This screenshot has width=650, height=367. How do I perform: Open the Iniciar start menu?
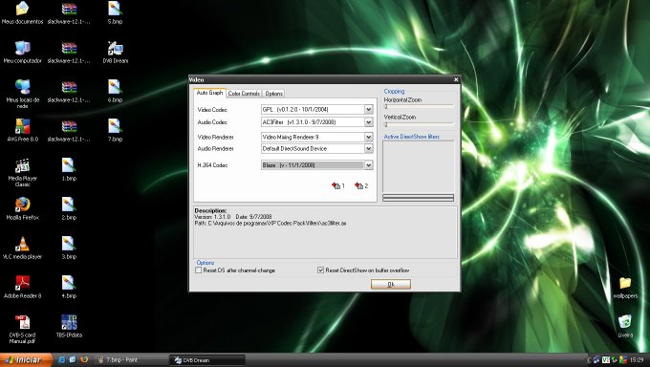(26, 359)
